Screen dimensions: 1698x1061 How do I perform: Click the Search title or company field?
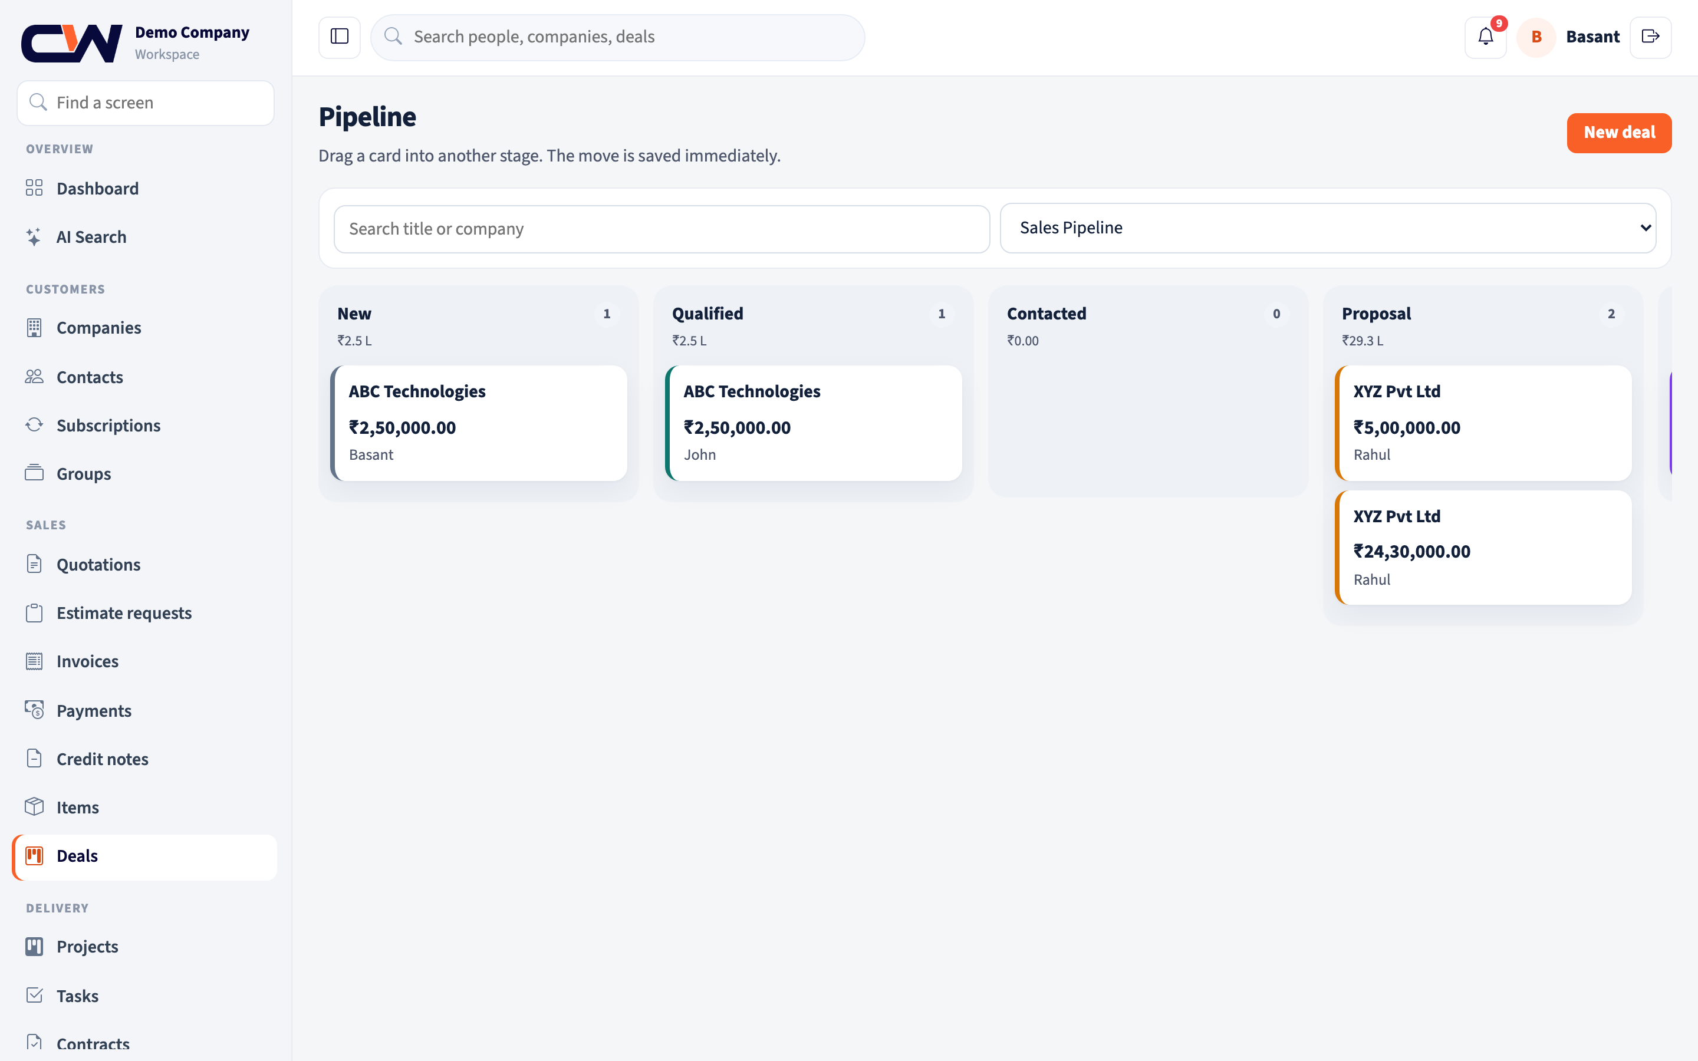coord(662,229)
